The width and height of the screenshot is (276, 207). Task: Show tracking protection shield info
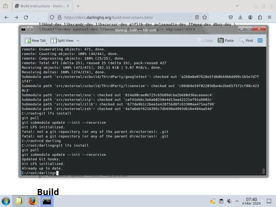[x=52, y=18]
